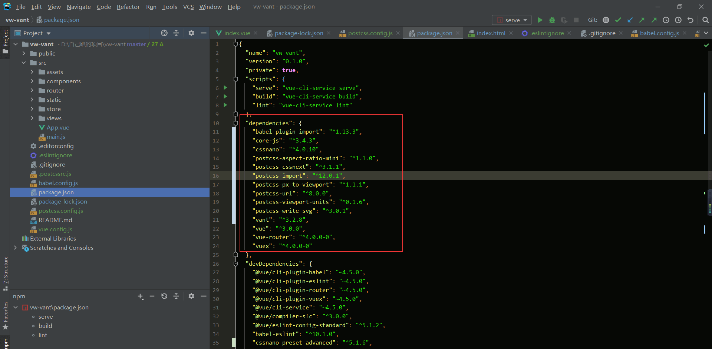Expand the public folder

pyautogui.click(x=24, y=53)
